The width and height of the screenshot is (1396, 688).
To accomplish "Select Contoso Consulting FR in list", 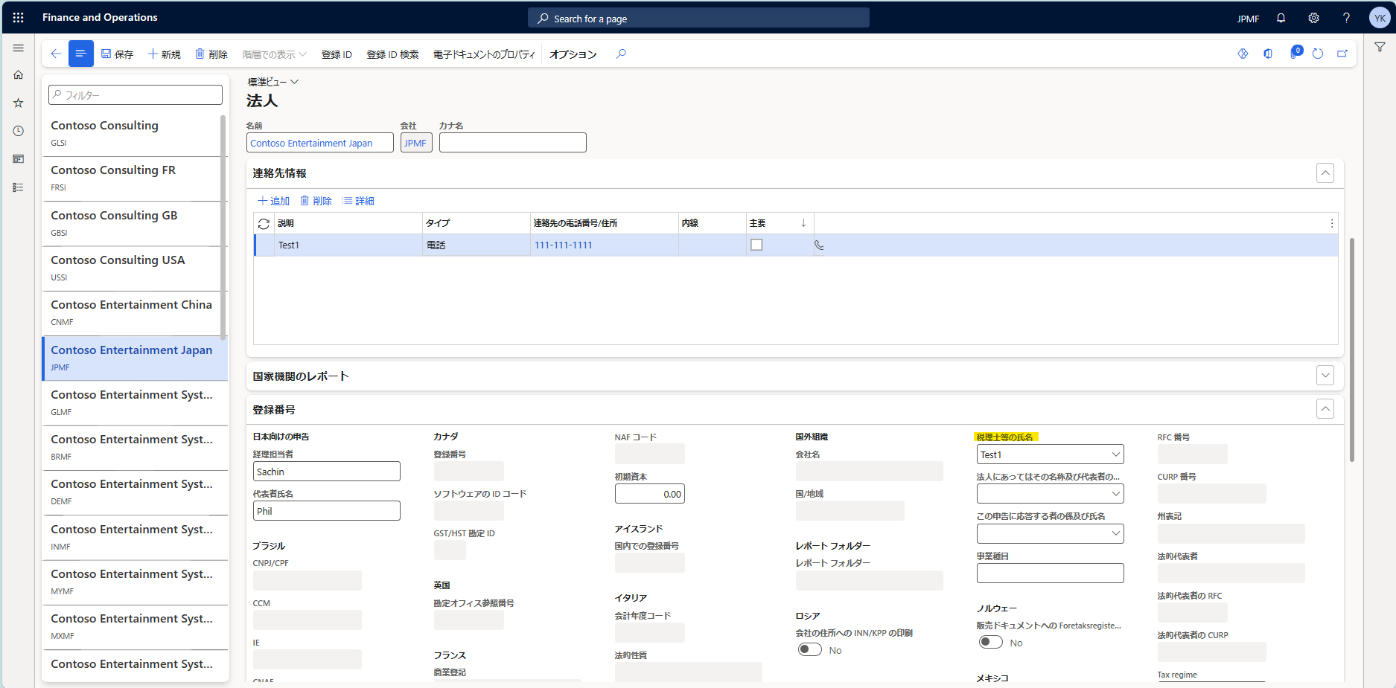I will [x=132, y=179].
